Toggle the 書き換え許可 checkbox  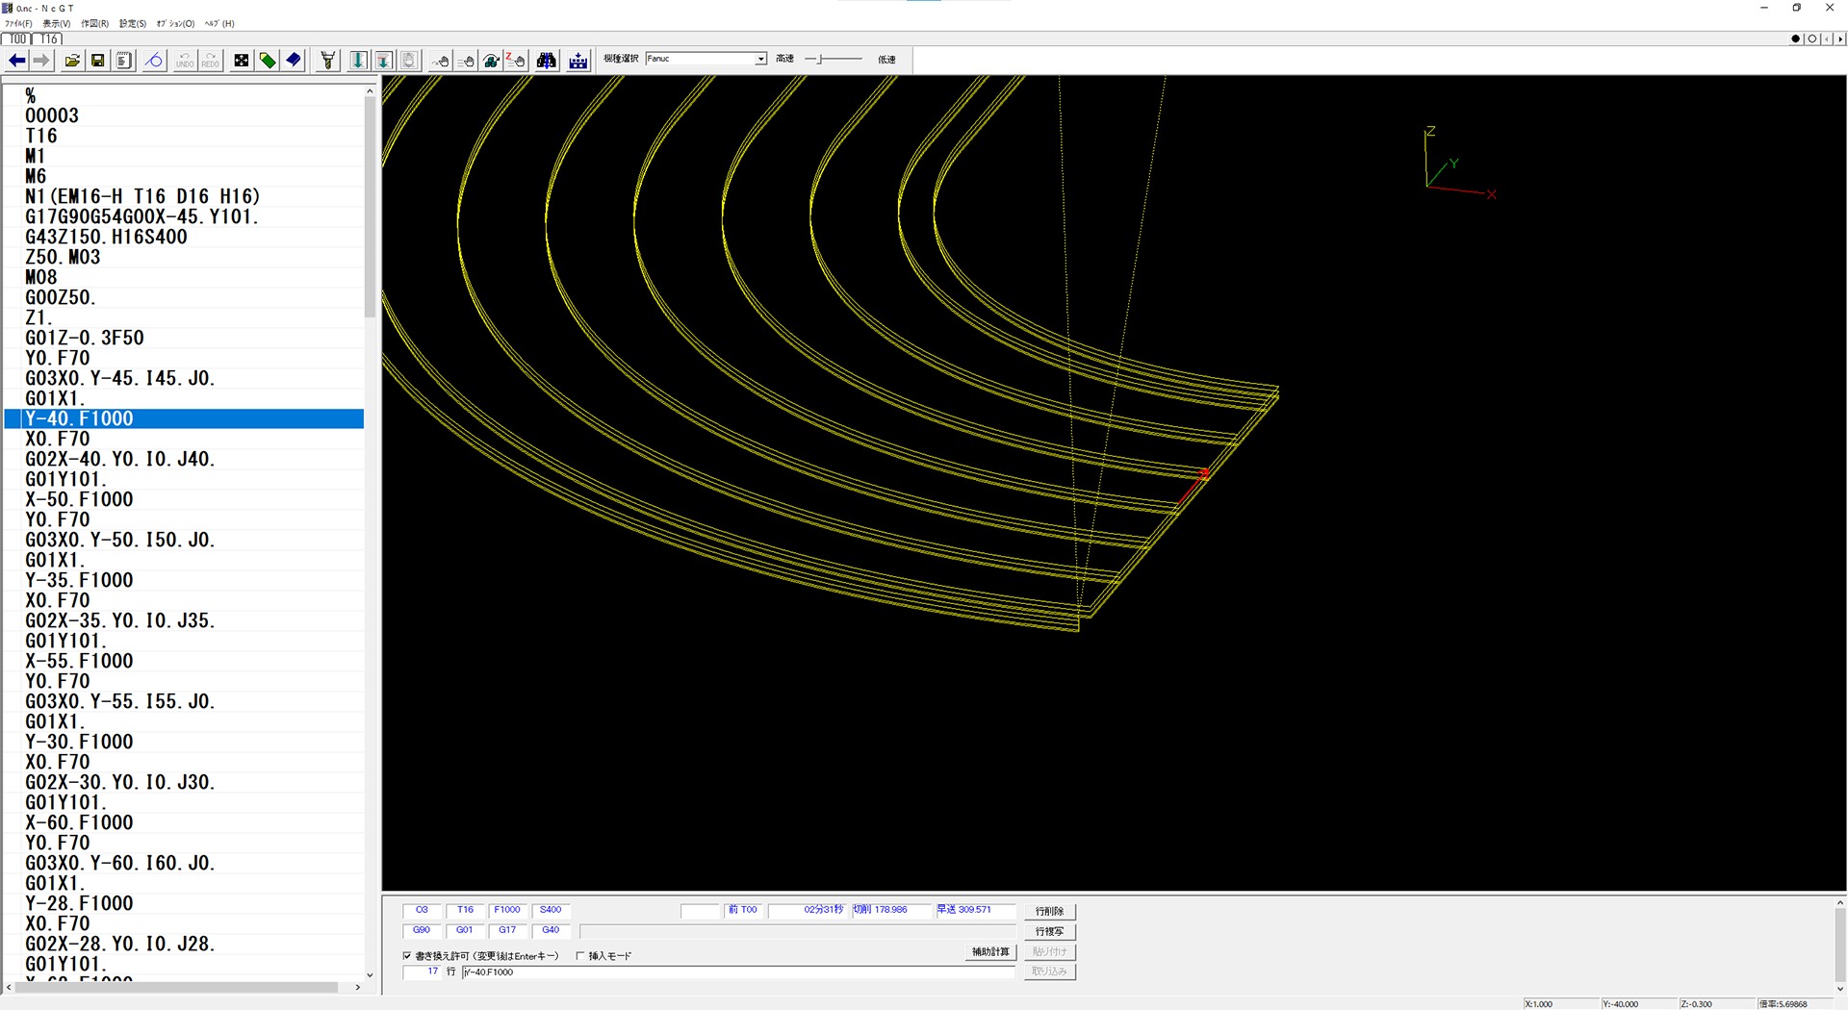[407, 956]
